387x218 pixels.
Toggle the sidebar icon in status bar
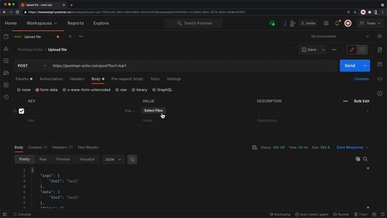pyautogui.click(x=5, y=214)
